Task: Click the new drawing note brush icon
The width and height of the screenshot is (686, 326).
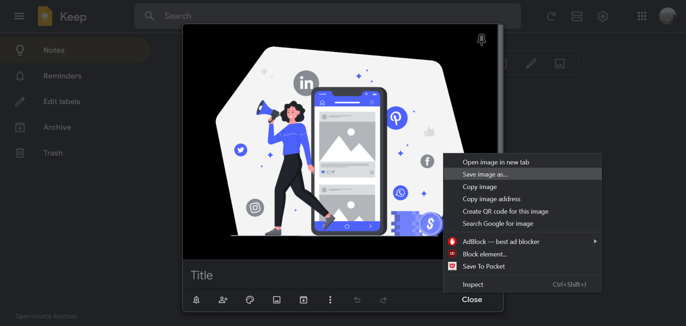Action: (531, 63)
